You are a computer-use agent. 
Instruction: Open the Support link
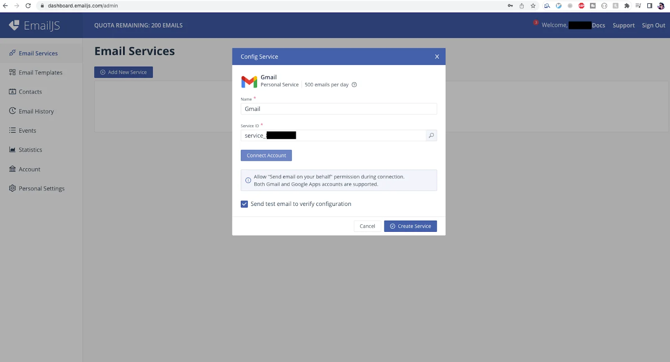coord(624,25)
